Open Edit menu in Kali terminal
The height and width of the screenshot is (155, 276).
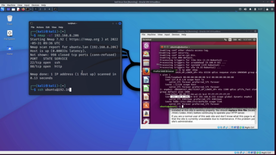click(x=47, y=27)
